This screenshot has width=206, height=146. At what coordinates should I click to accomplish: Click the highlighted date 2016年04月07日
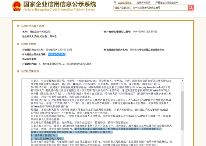(x=57, y=54)
